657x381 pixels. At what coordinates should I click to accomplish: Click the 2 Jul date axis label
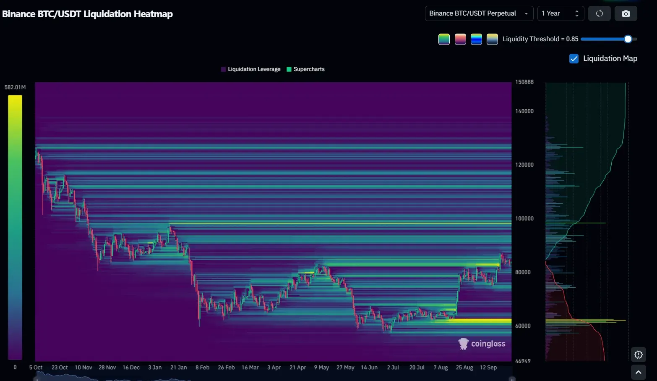coord(393,368)
